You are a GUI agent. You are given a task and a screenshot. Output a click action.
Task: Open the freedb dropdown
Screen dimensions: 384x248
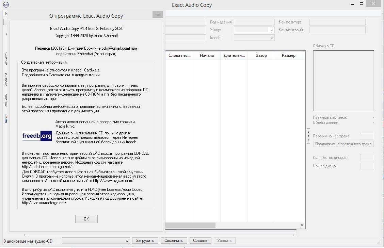pyautogui.click(x=271, y=38)
